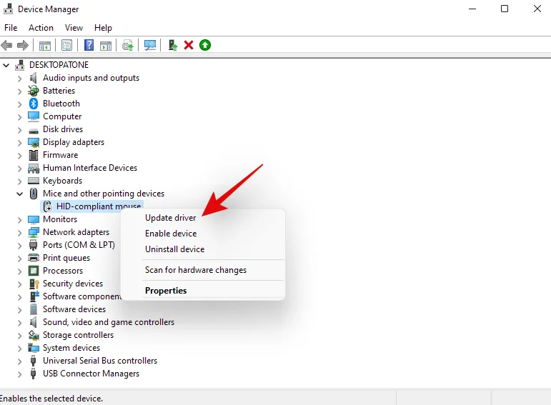Click the red X Uninstall device icon
Screen dimensions: 551x405
click(x=189, y=45)
